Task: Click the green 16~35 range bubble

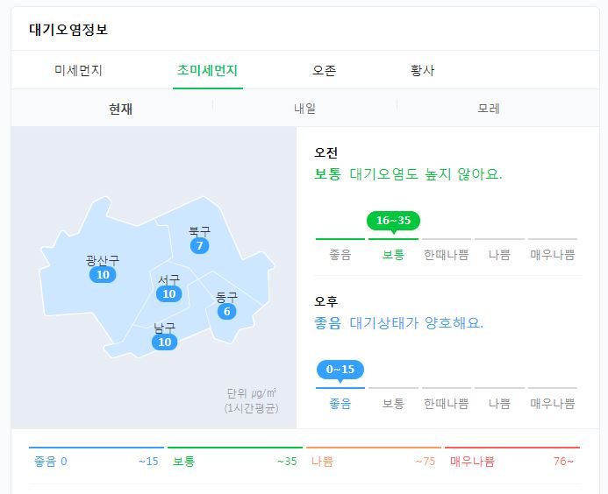Action: pos(393,221)
